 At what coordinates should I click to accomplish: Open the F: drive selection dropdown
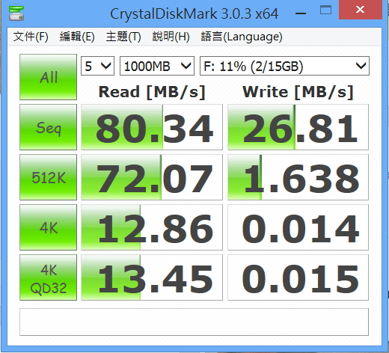[x=284, y=66]
